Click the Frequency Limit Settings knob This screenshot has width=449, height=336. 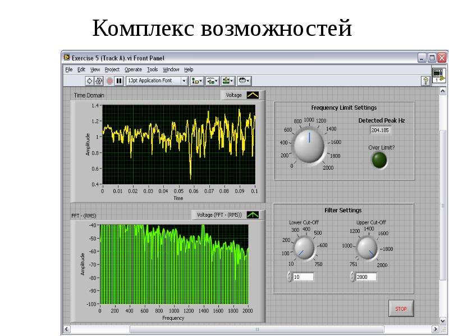click(x=309, y=146)
